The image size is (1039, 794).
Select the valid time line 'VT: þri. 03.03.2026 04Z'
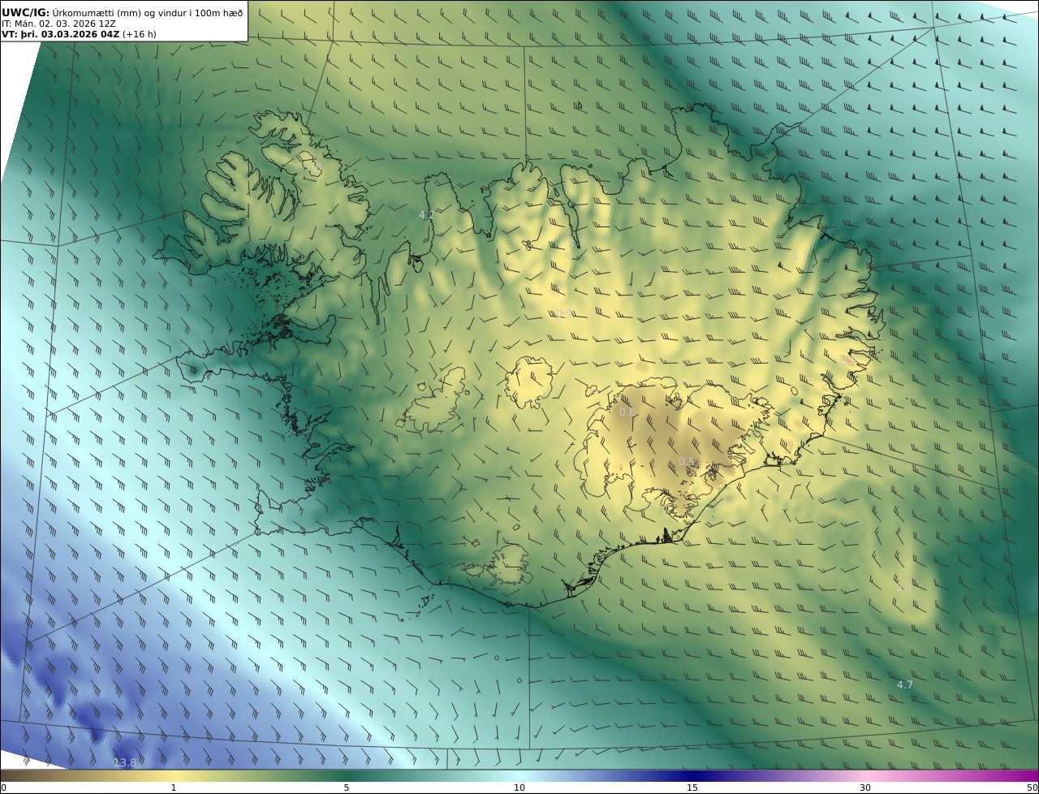(x=62, y=34)
